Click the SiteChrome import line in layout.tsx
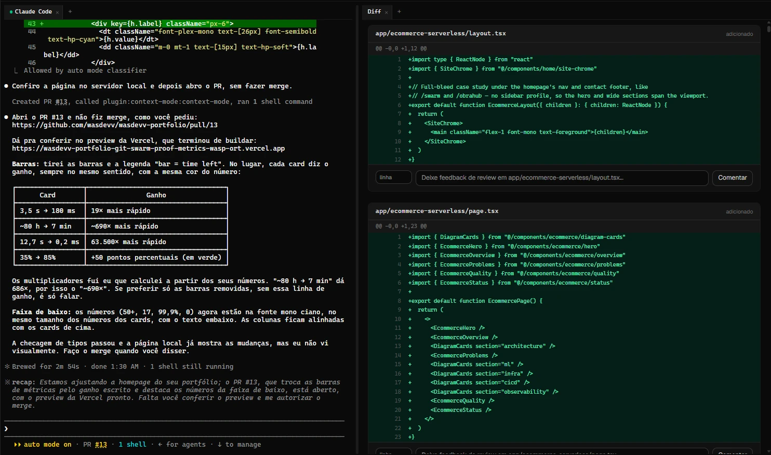The image size is (771, 455). [502, 69]
